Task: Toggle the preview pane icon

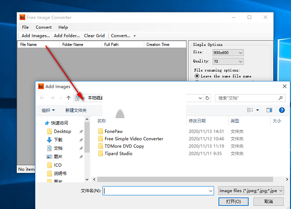Action: [269, 110]
